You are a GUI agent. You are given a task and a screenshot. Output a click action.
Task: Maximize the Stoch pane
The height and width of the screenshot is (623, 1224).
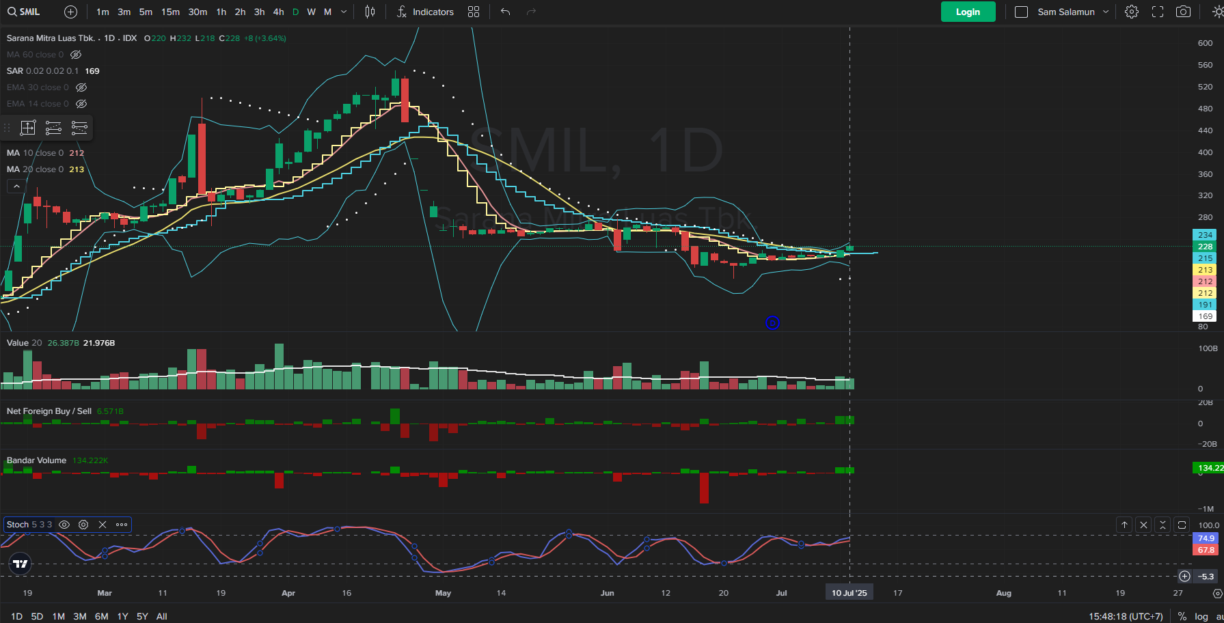coord(1182,525)
